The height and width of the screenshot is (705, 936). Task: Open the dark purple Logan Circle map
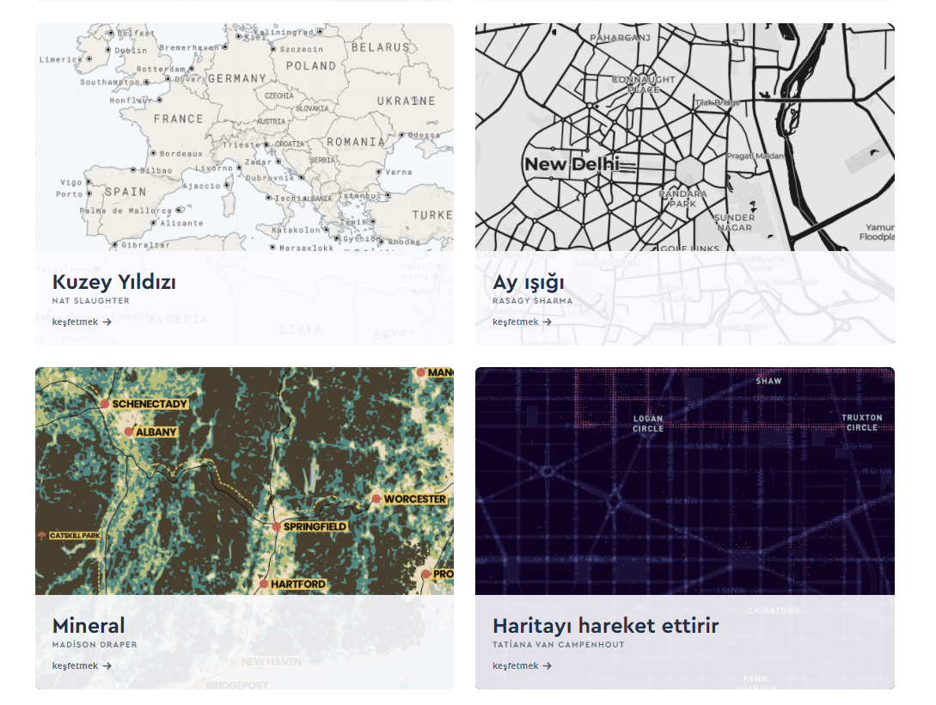[x=684, y=481]
